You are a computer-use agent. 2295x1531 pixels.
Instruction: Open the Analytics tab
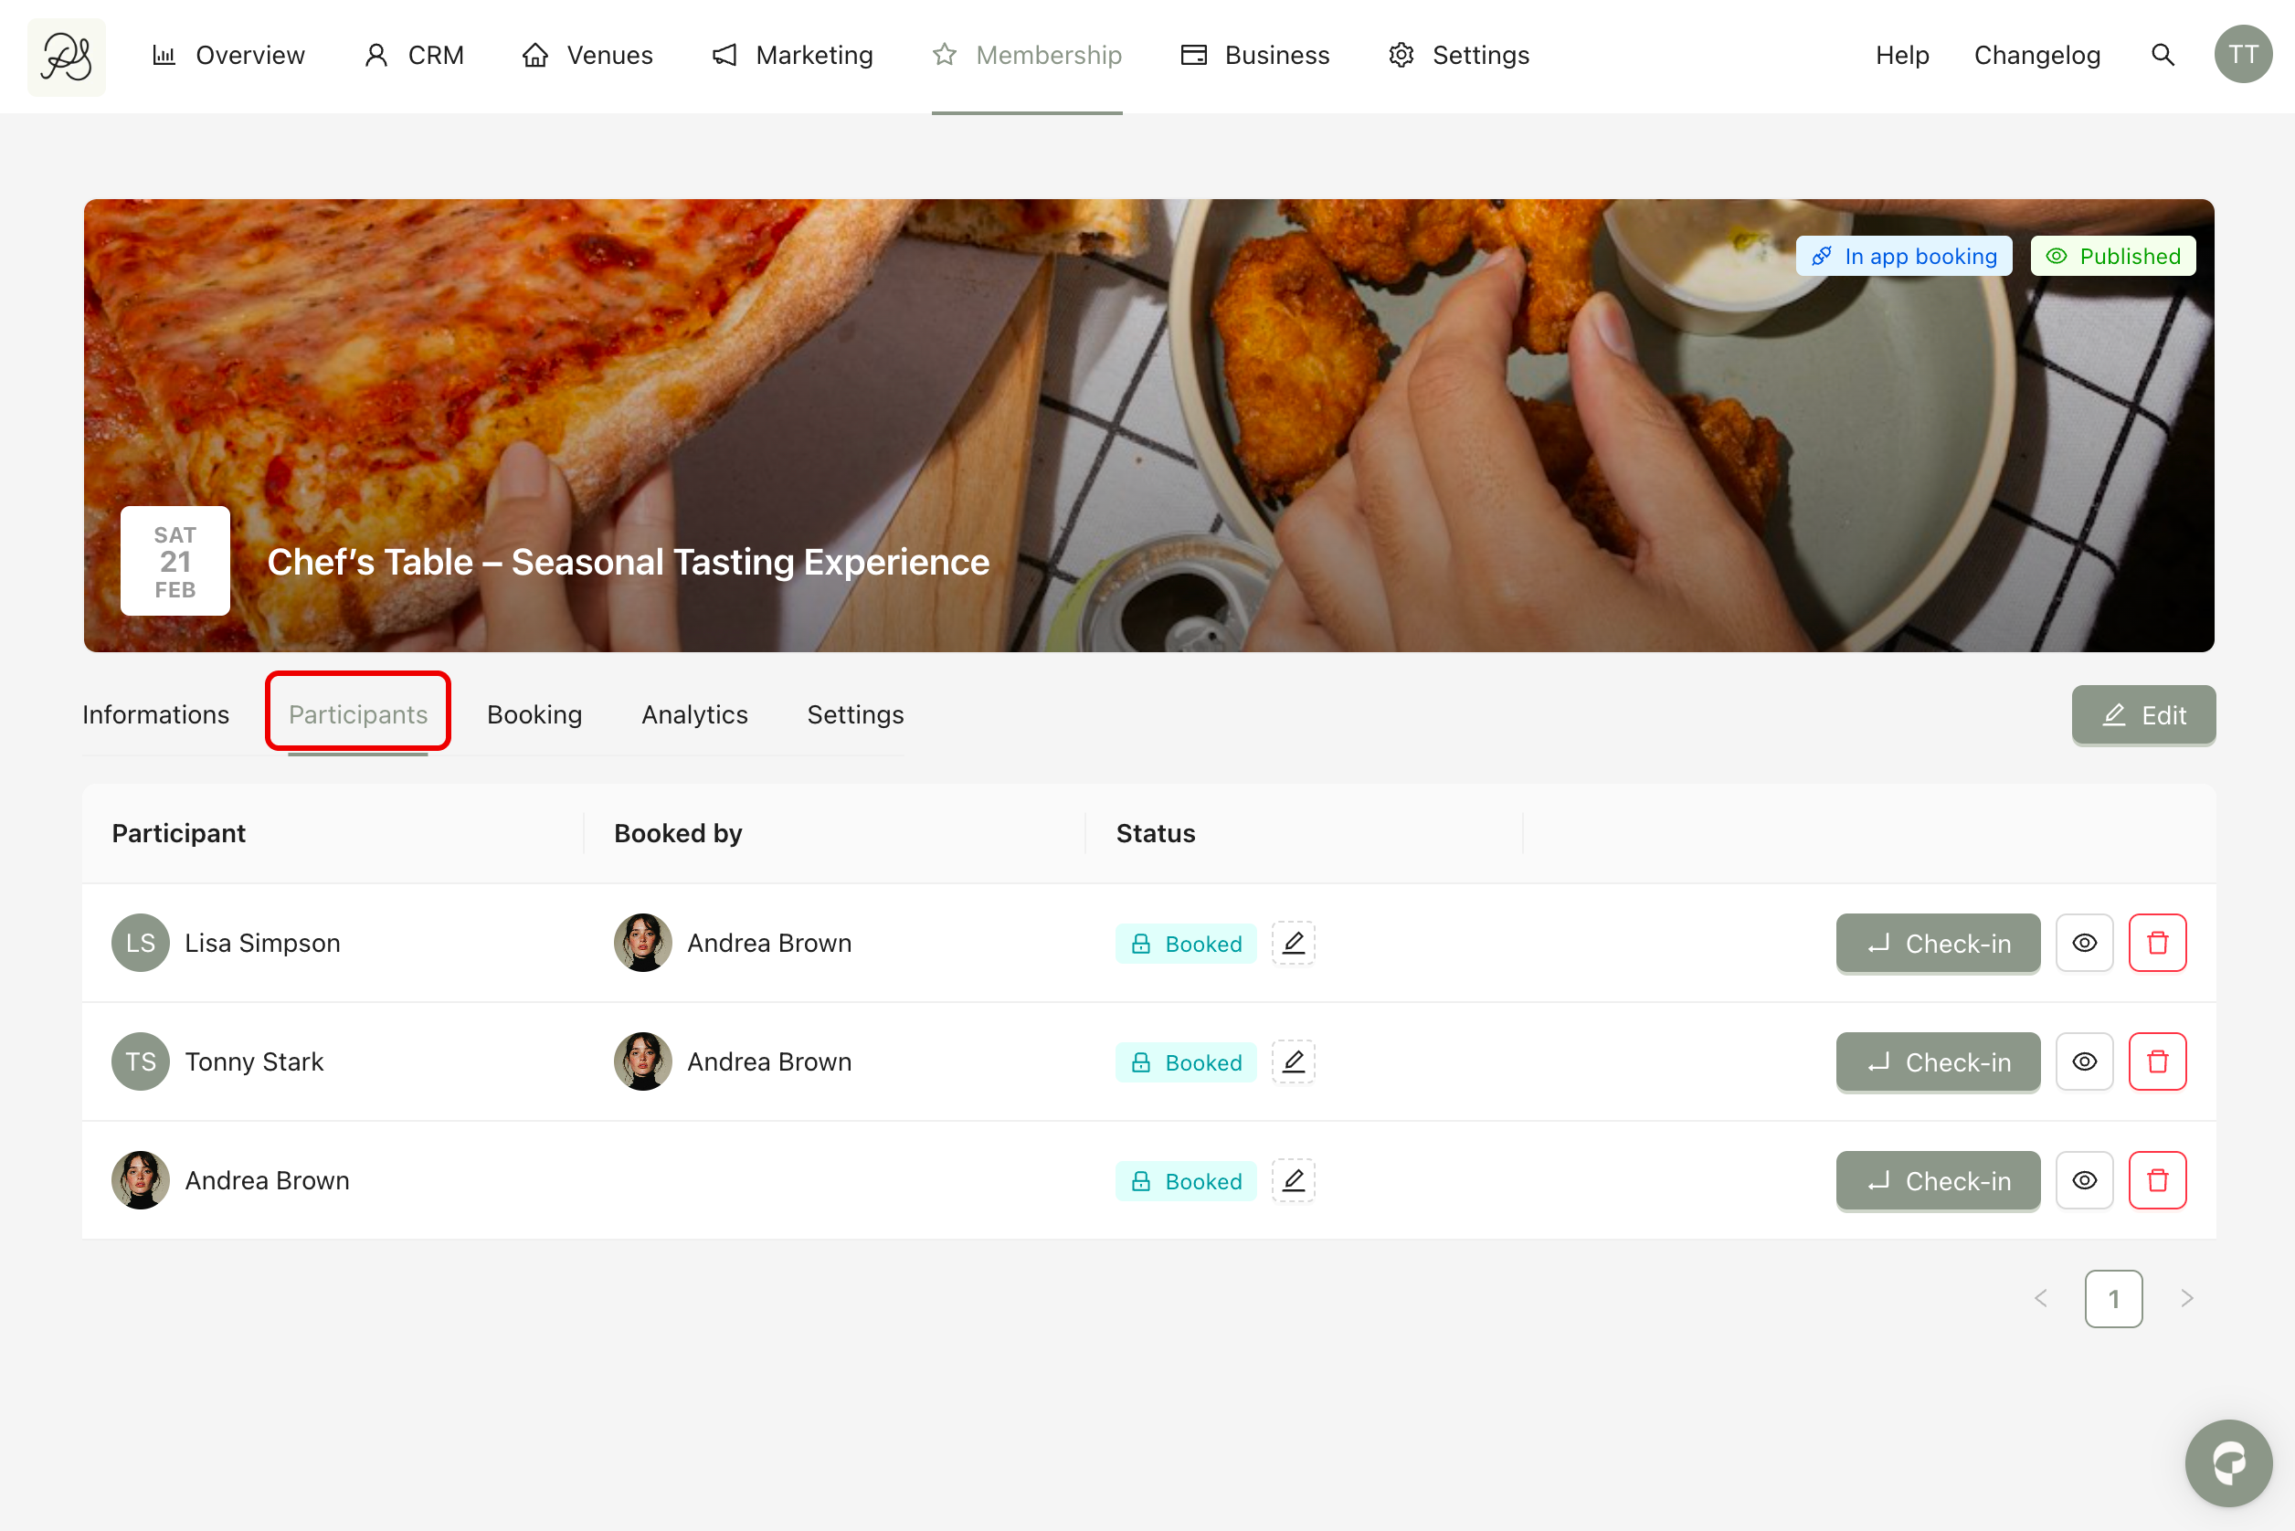(694, 714)
